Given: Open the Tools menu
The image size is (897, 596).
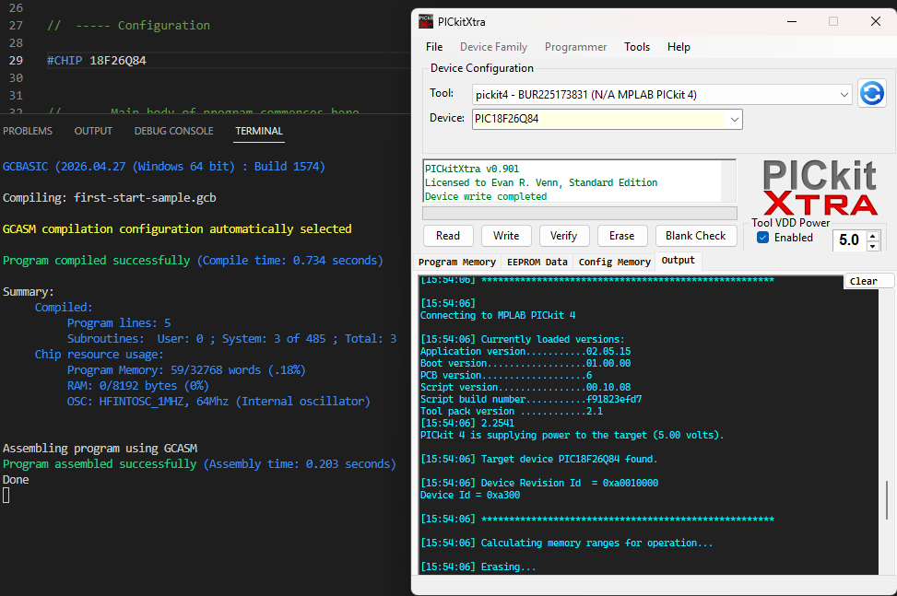Looking at the screenshot, I should 637,47.
